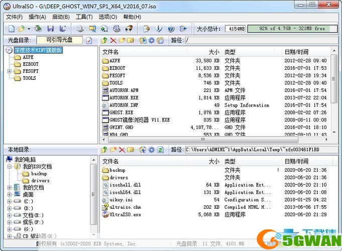
Task: Click the document with arrow toolbar icon
Action: [x=147, y=29]
